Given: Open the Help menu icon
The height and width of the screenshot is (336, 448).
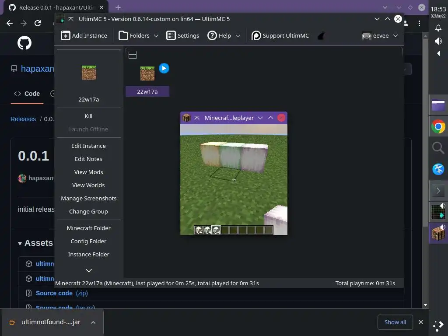Looking at the screenshot, I should coord(212,36).
